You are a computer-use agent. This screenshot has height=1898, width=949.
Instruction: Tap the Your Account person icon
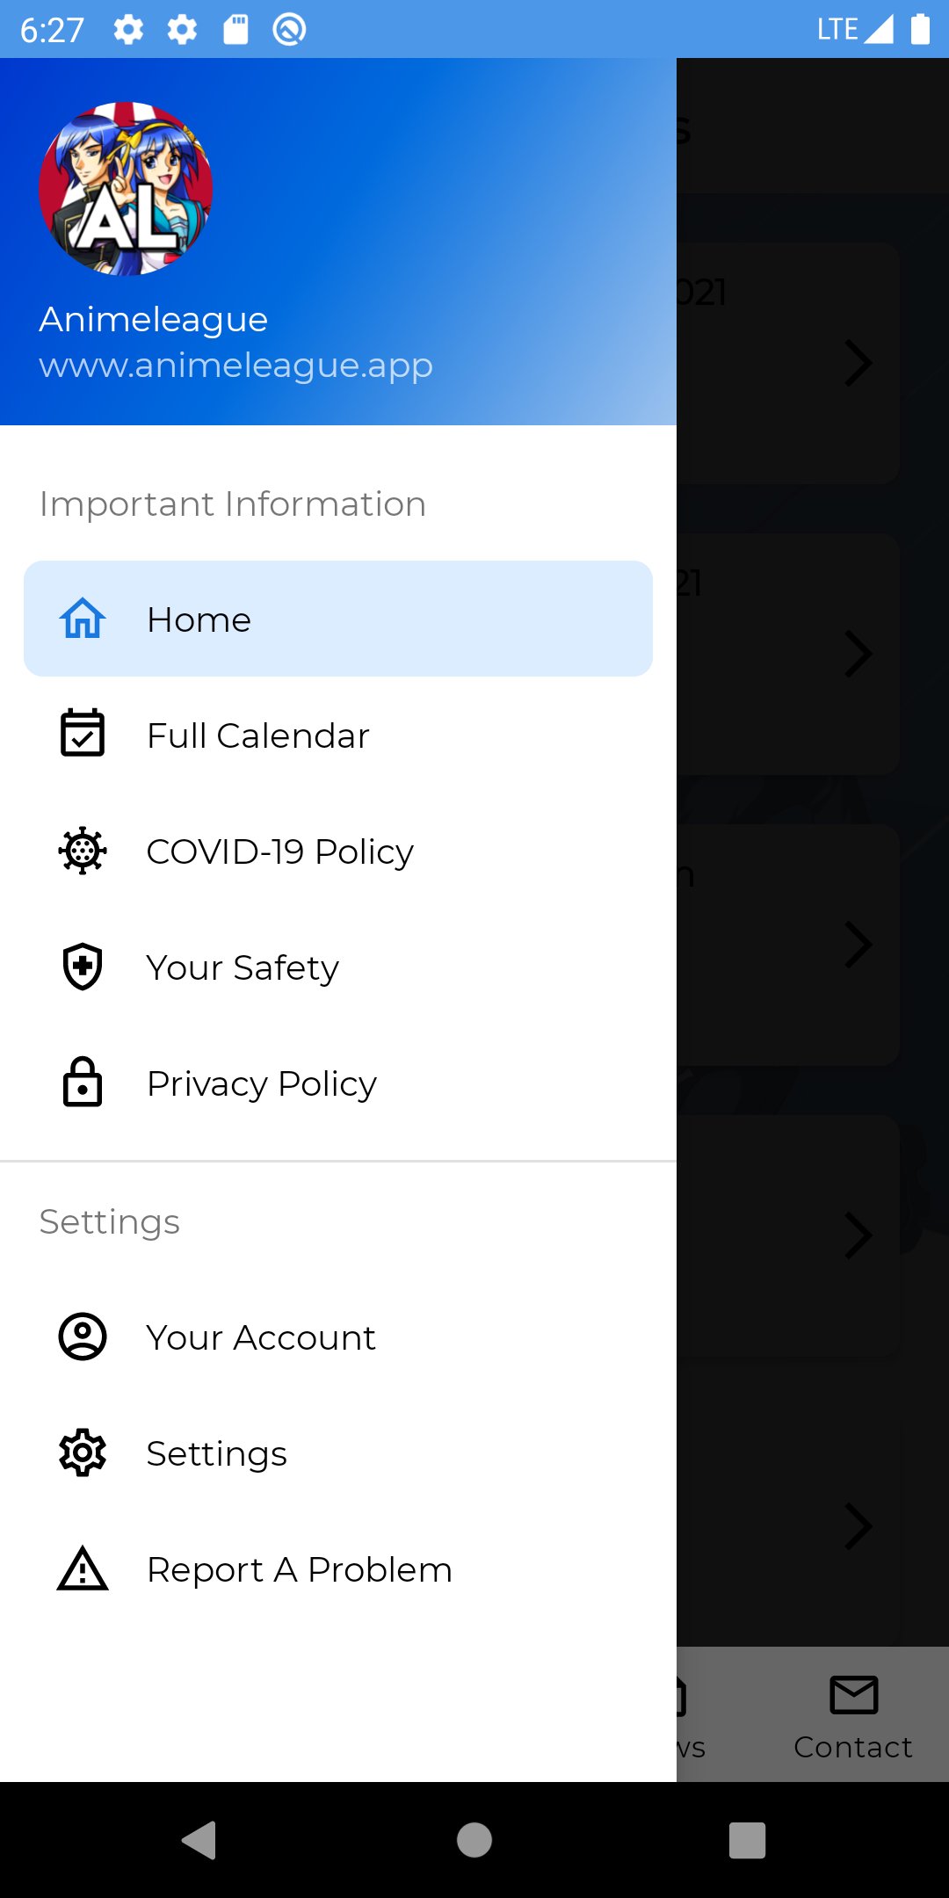coord(83,1337)
